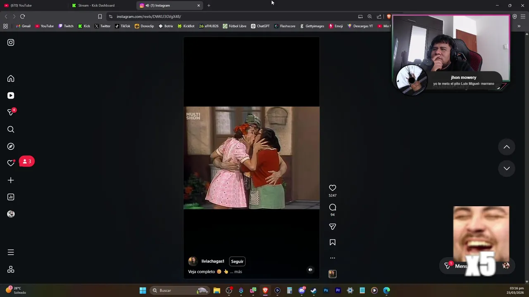Open reel more options ellipsis
Viewport: 529px width, 297px height.
332,258
